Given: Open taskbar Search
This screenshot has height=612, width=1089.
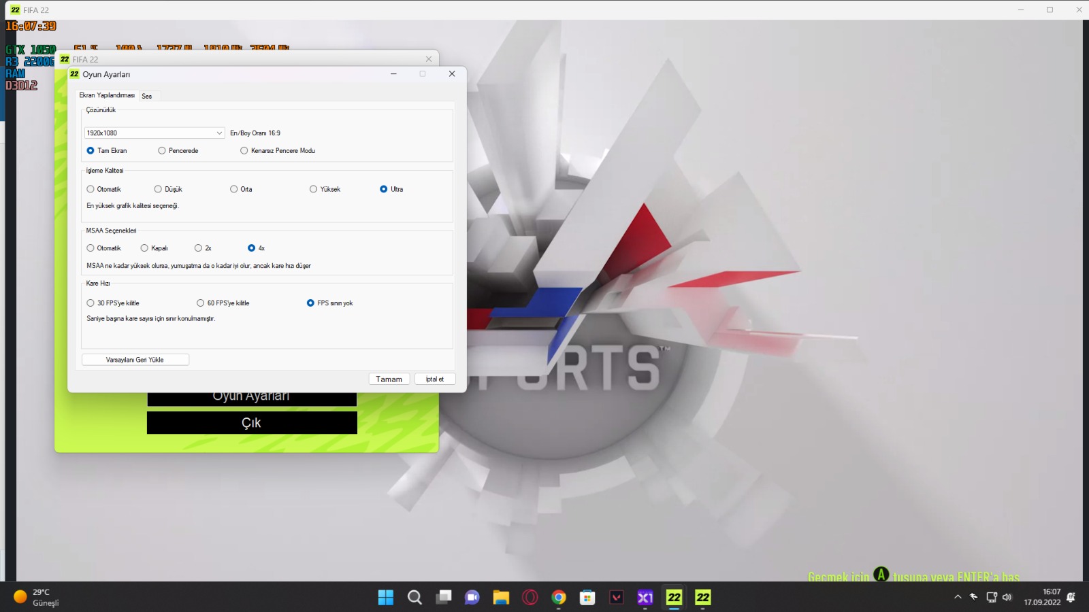Looking at the screenshot, I should pyautogui.click(x=415, y=597).
